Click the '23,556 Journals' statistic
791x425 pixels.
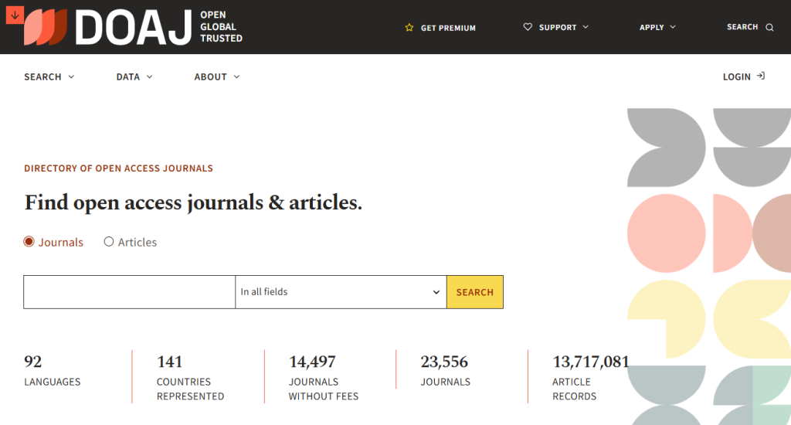(445, 370)
